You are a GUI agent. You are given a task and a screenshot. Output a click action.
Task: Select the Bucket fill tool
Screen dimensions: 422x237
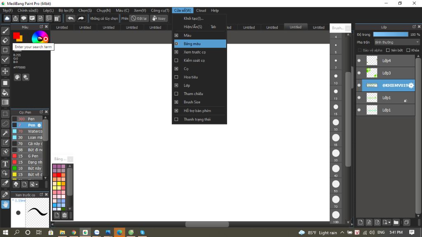[x=5, y=93]
